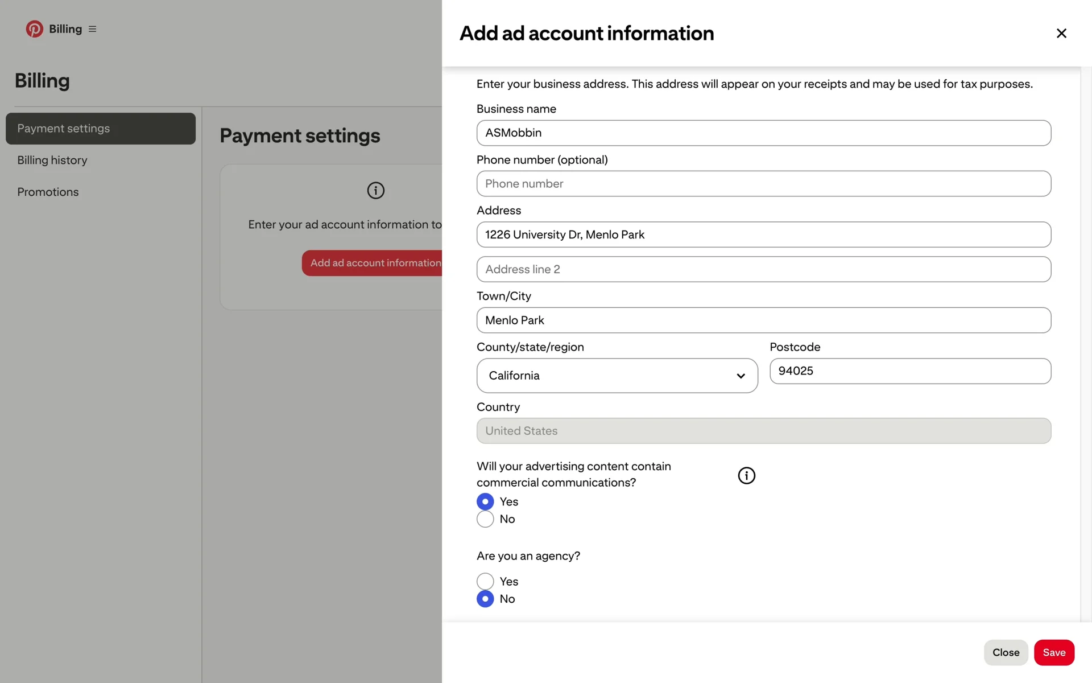Select Payment settings sidebar item

(101, 129)
